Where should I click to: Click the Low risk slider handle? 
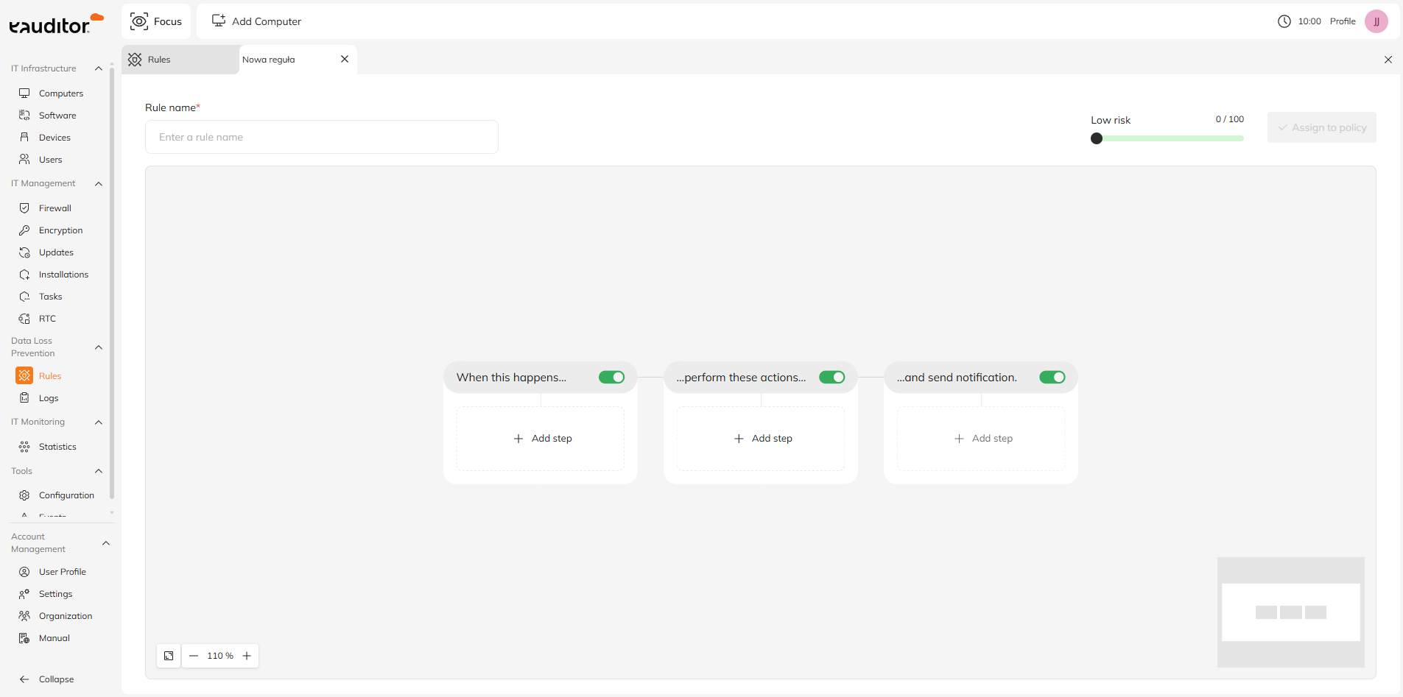[x=1097, y=138]
